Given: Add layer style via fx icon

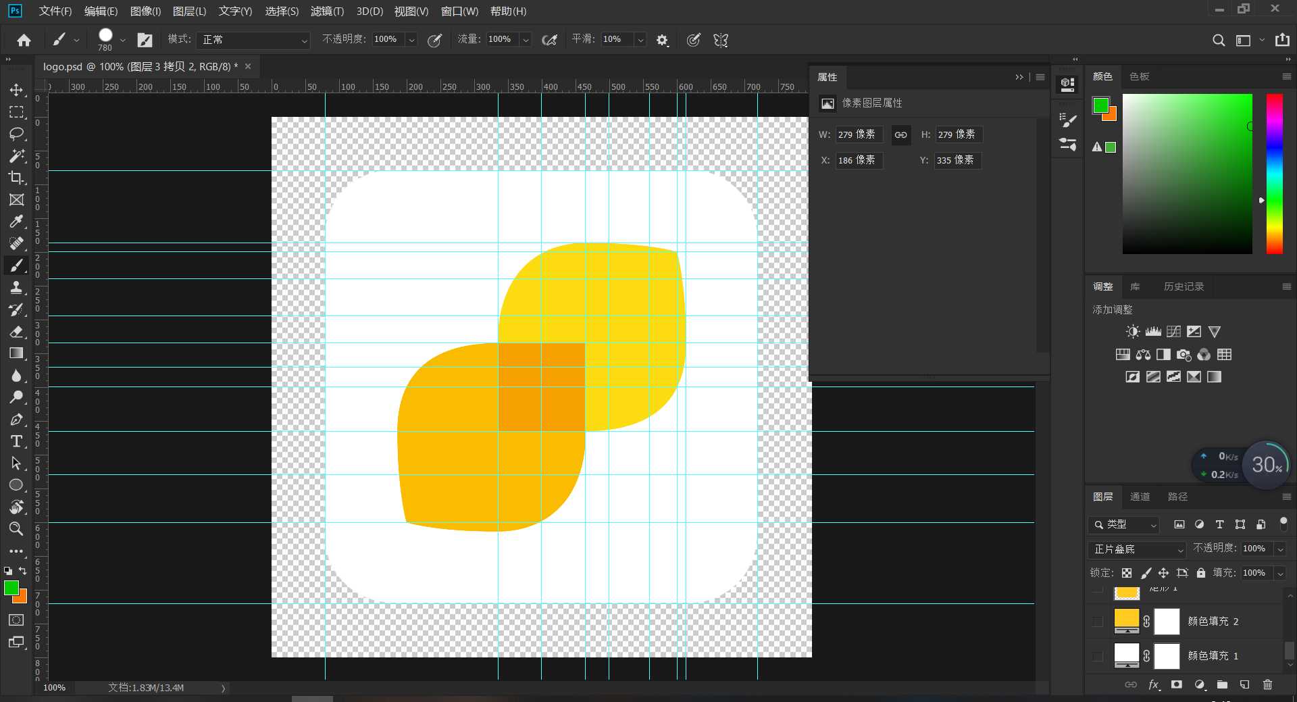Looking at the screenshot, I should click(1154, 684).
